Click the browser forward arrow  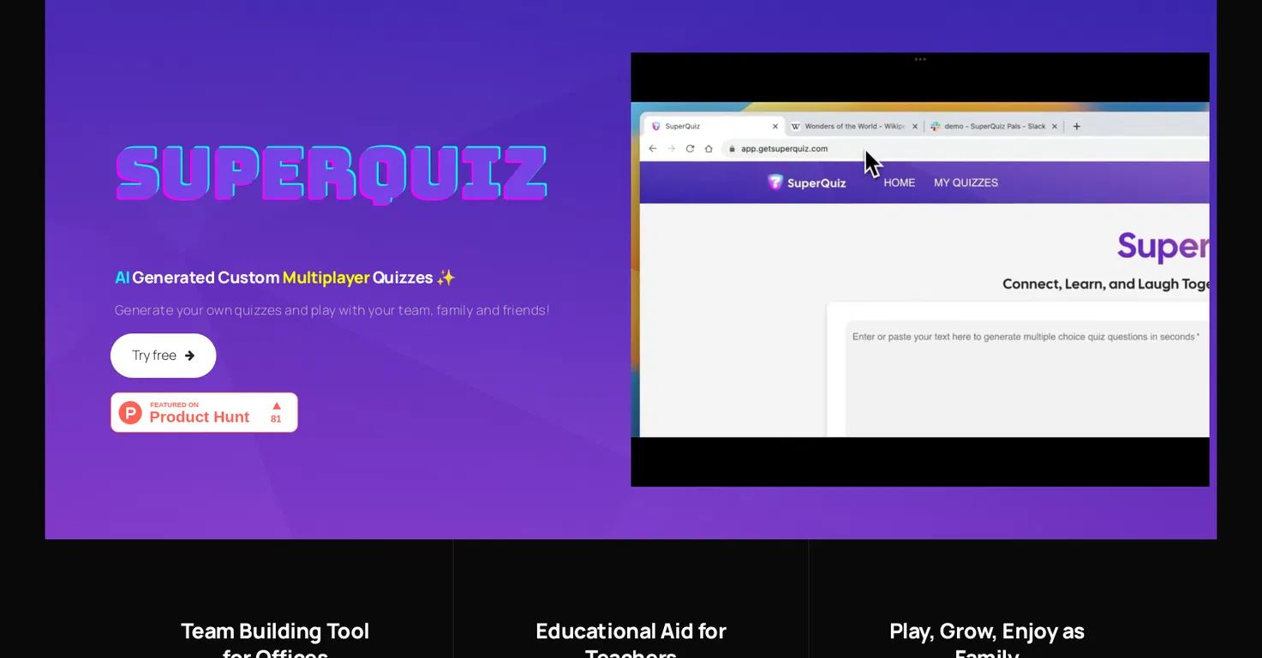click(x=671, y=148)
